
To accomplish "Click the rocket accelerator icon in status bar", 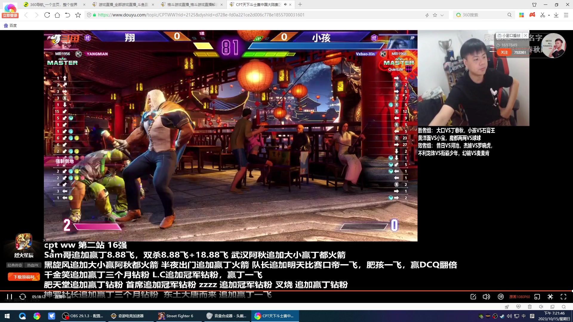I will (x=507, y=307).
